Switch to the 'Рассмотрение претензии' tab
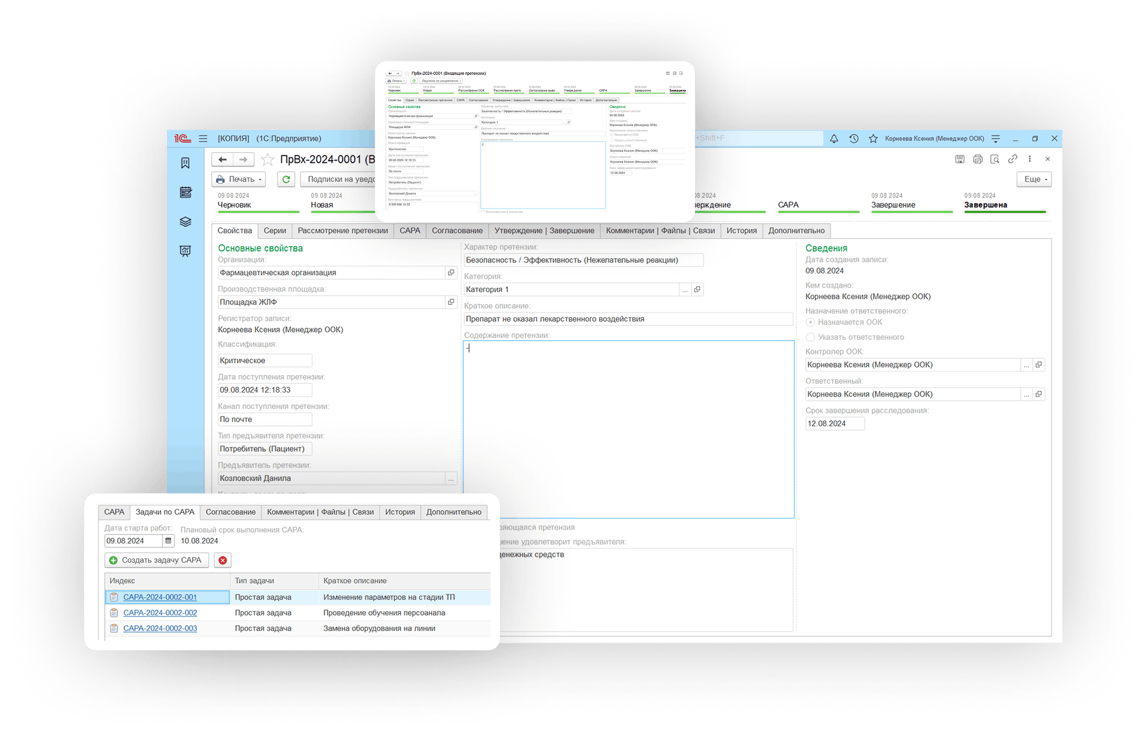 pos(343,231)
